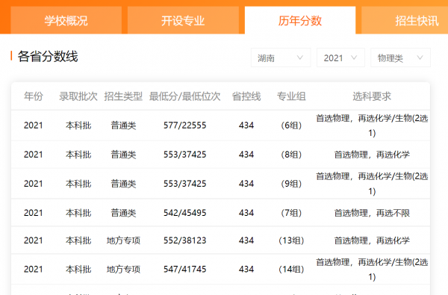Viewport: 448px width, 295px height.
Task: Click the 各省分数线 section heading
Action: click(48, 56)
